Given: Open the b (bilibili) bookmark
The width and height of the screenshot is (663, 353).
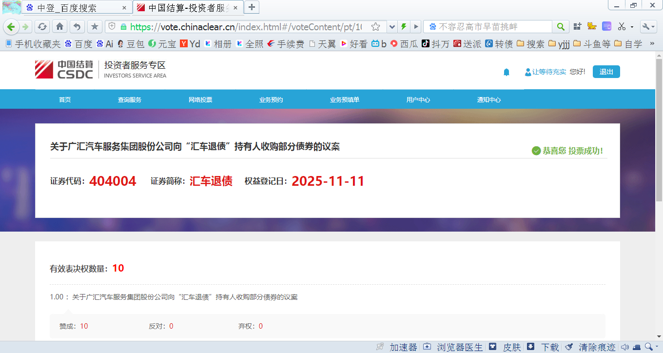Looking at the screenshot, I should 379,44.
